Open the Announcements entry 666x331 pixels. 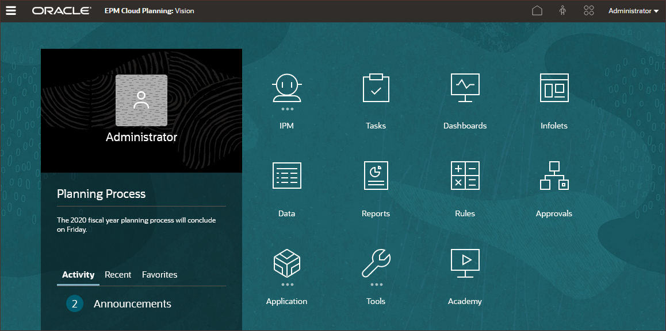point(132,304)
